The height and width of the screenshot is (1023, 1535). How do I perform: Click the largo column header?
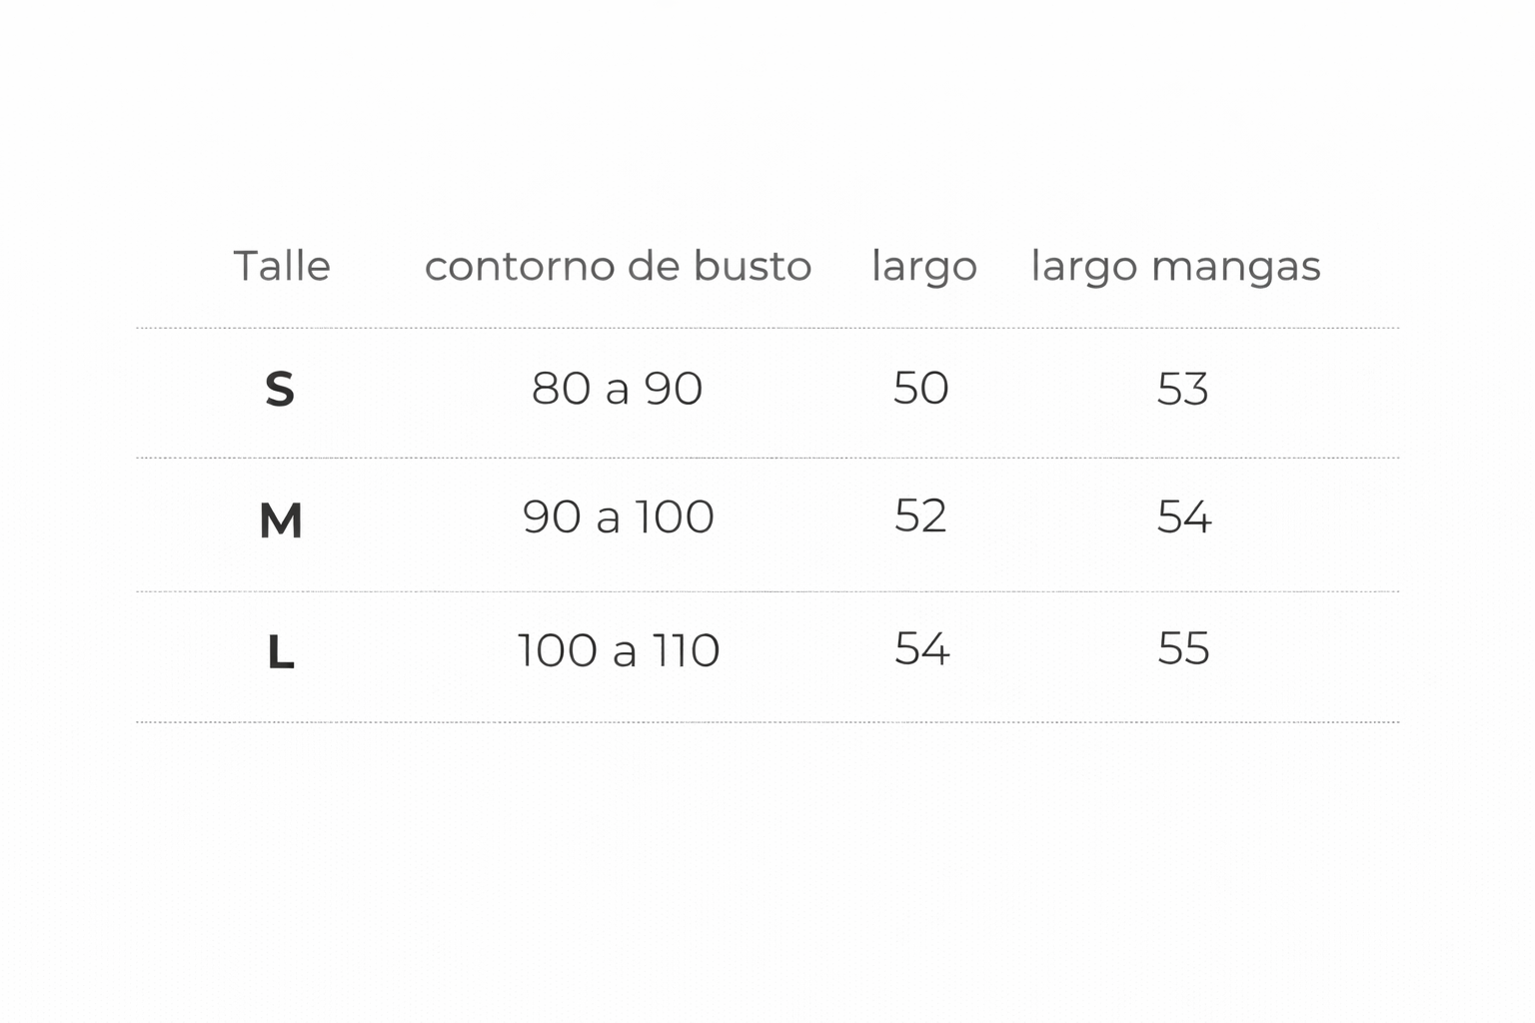pos(924,268)
